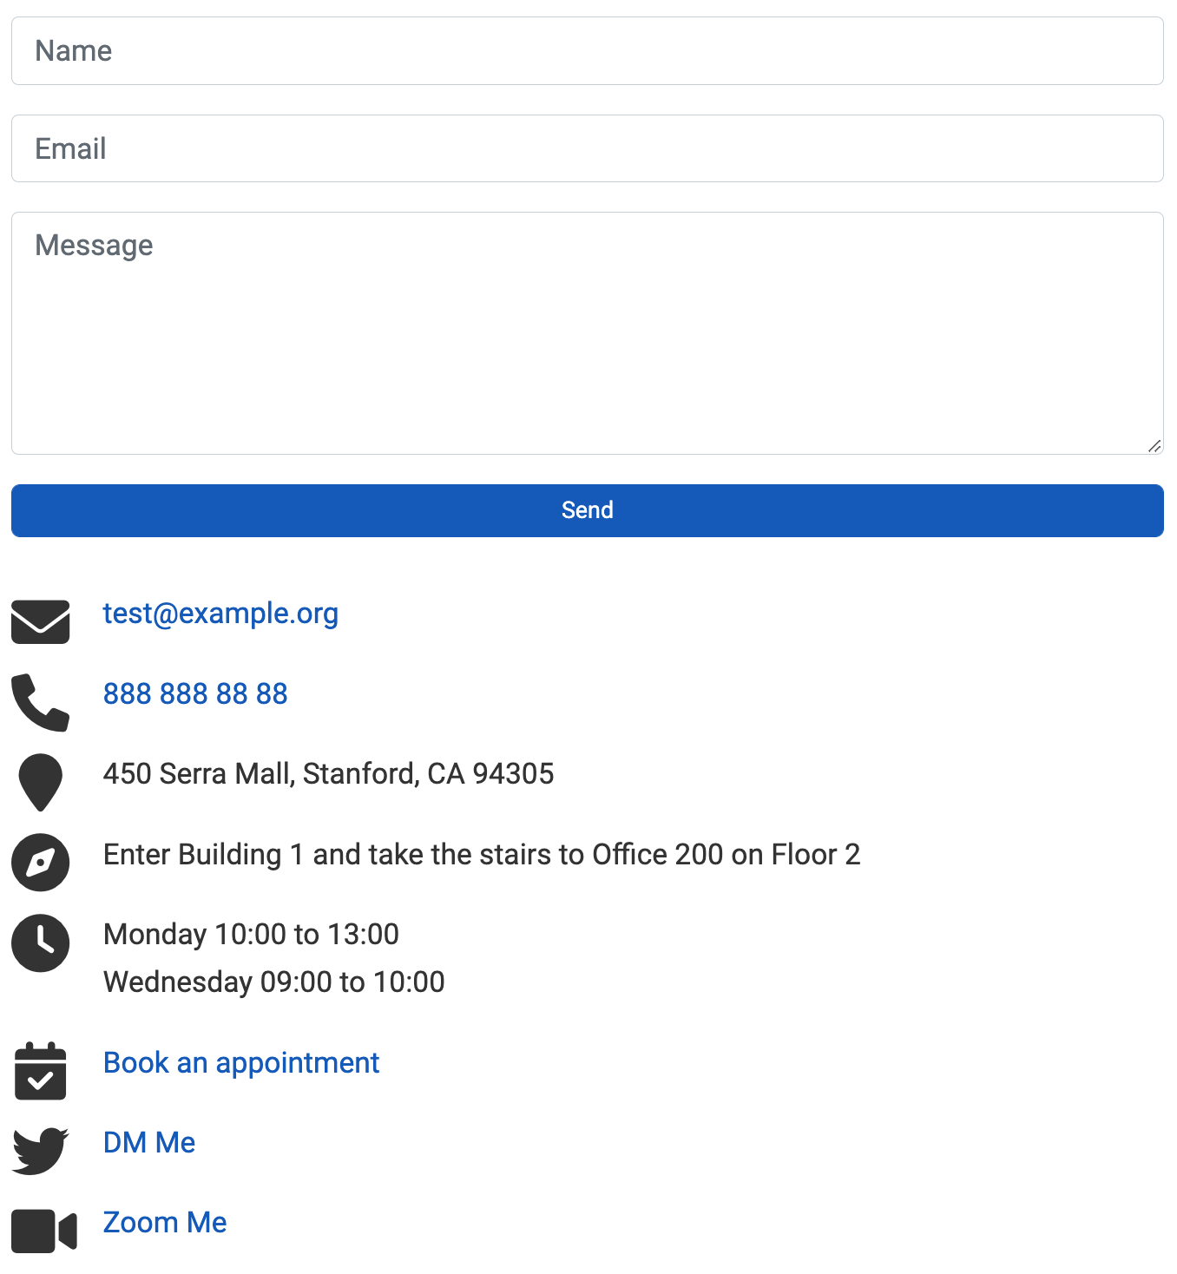
Task: Click the envelope email icon
Action: [x=40, y=621]
